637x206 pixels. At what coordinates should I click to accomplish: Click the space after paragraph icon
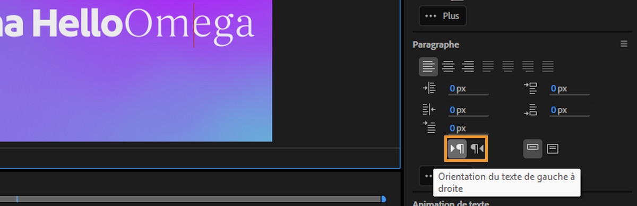coord(530,110)
